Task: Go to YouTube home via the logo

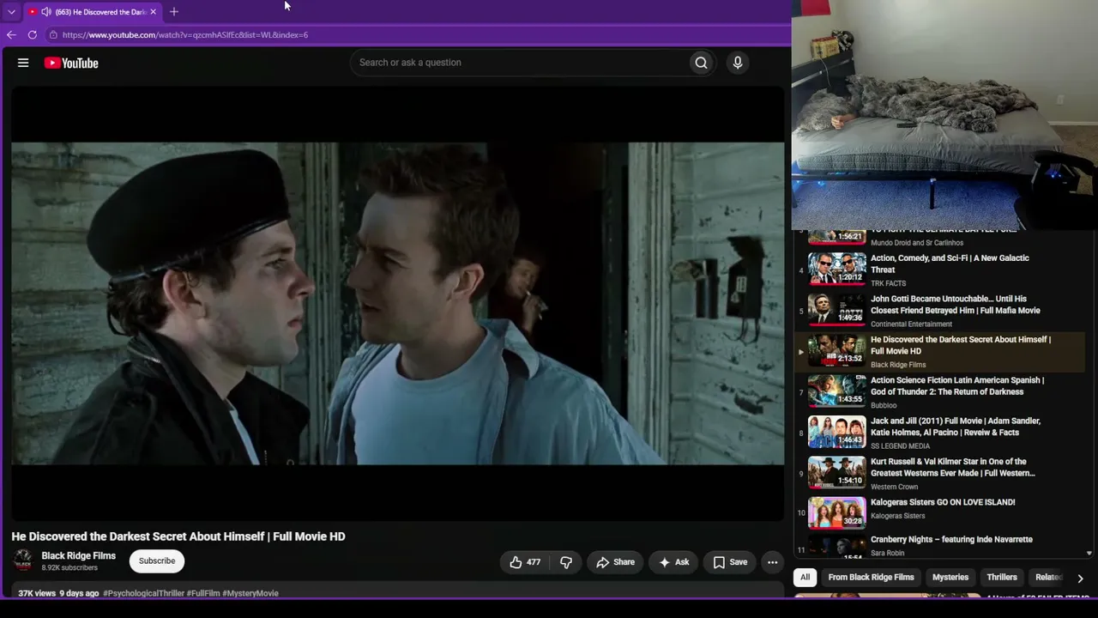Action: [x=71, y=63]
